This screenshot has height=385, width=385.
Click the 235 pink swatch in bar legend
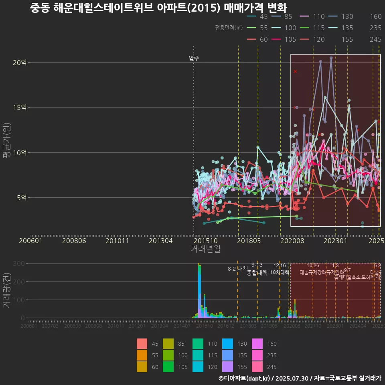(x=257, y=355)
